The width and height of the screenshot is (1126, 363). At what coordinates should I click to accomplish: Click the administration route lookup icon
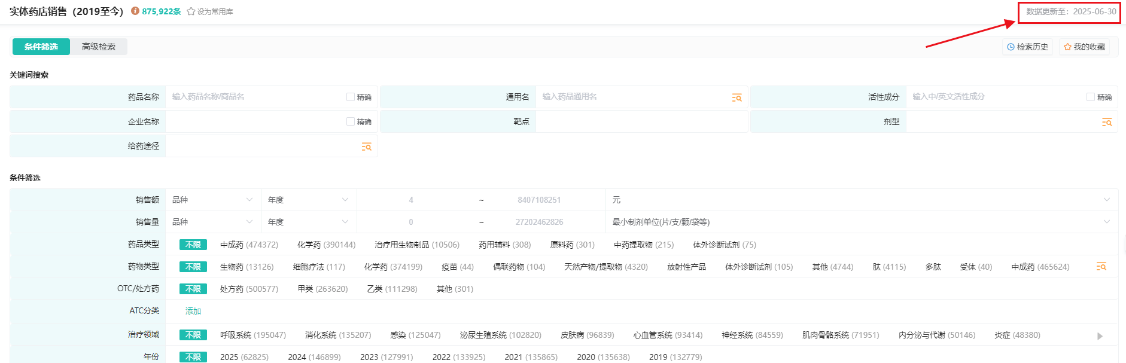click(x=366, y=147)
